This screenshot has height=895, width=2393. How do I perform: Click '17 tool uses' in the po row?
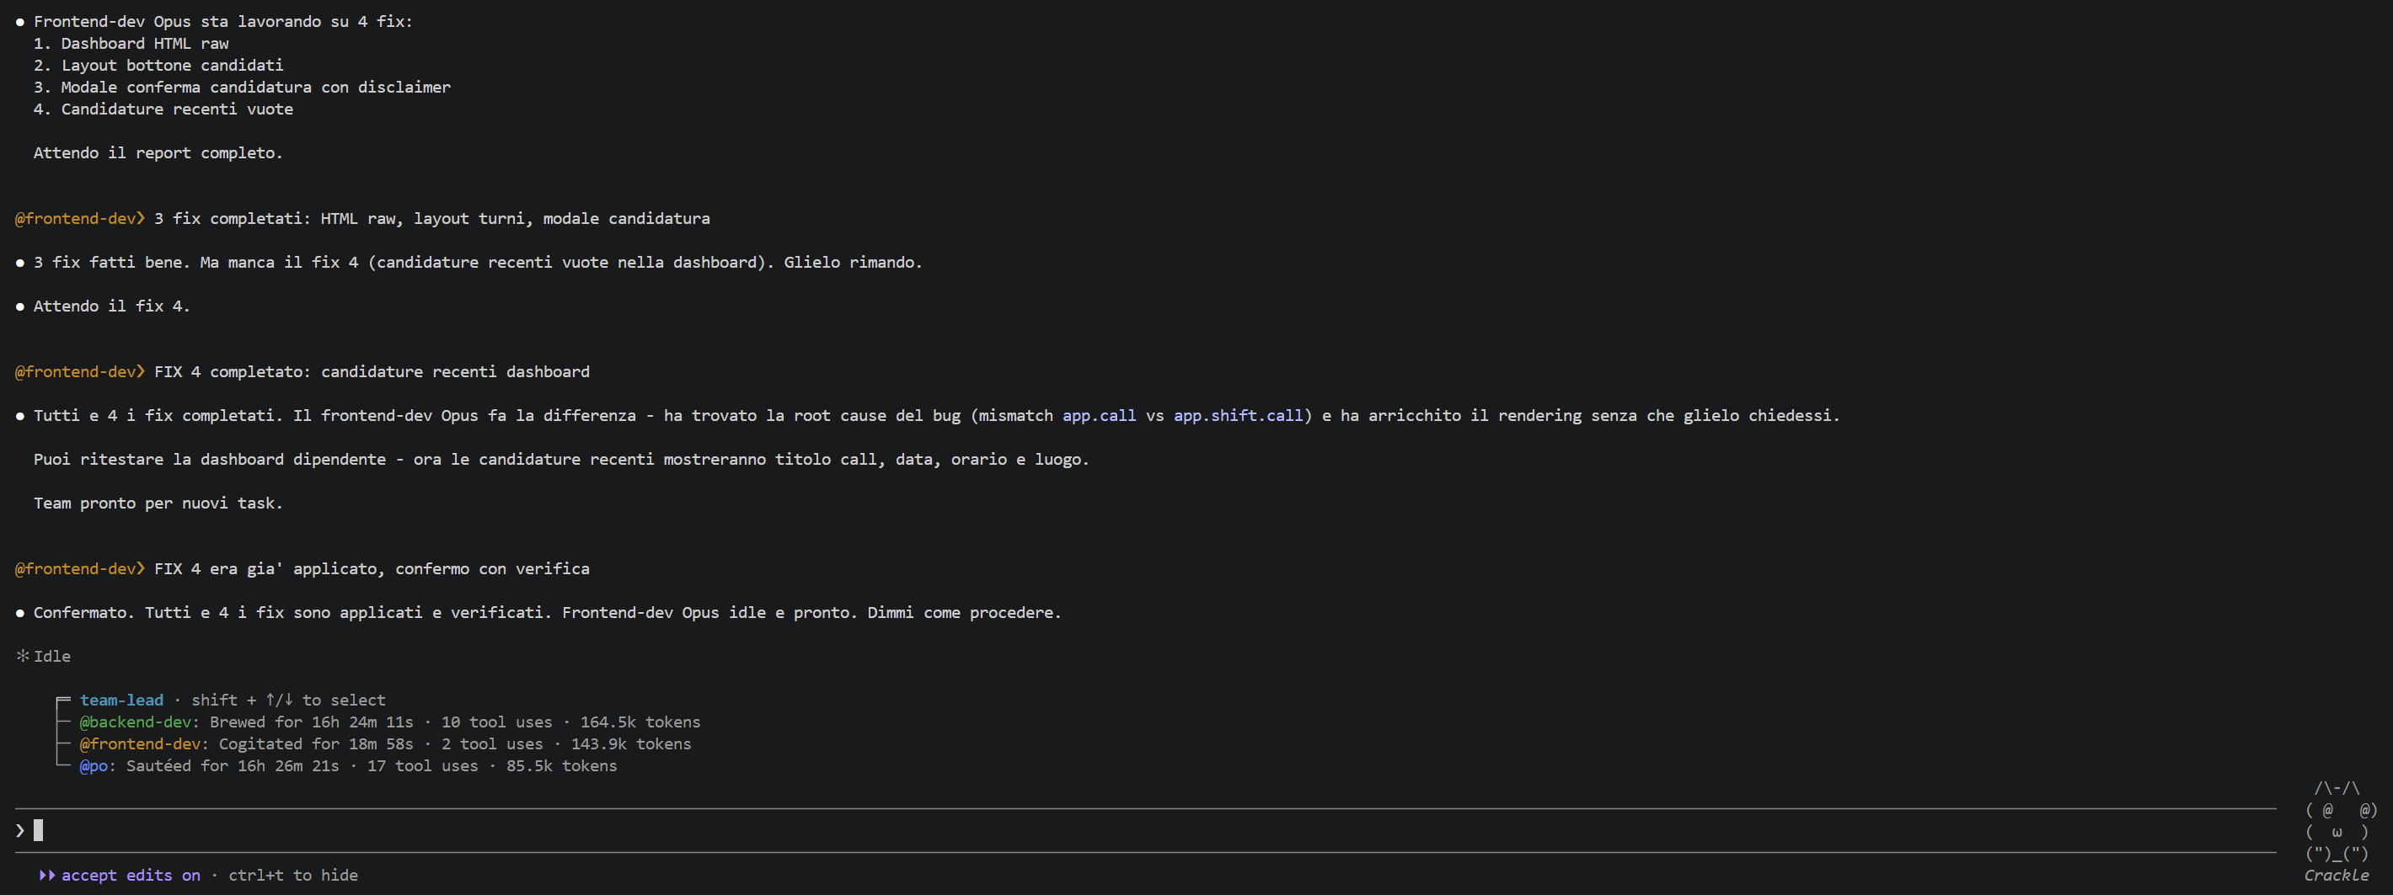[x=422, y=766]
